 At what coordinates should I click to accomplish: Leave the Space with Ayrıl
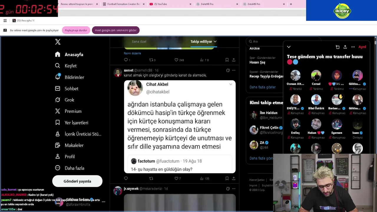click(x=362, y=47)
